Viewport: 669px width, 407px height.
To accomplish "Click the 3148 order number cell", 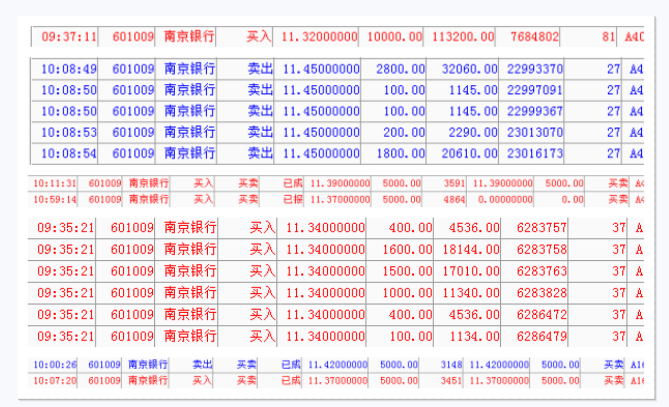I will [x=451, y=365].
